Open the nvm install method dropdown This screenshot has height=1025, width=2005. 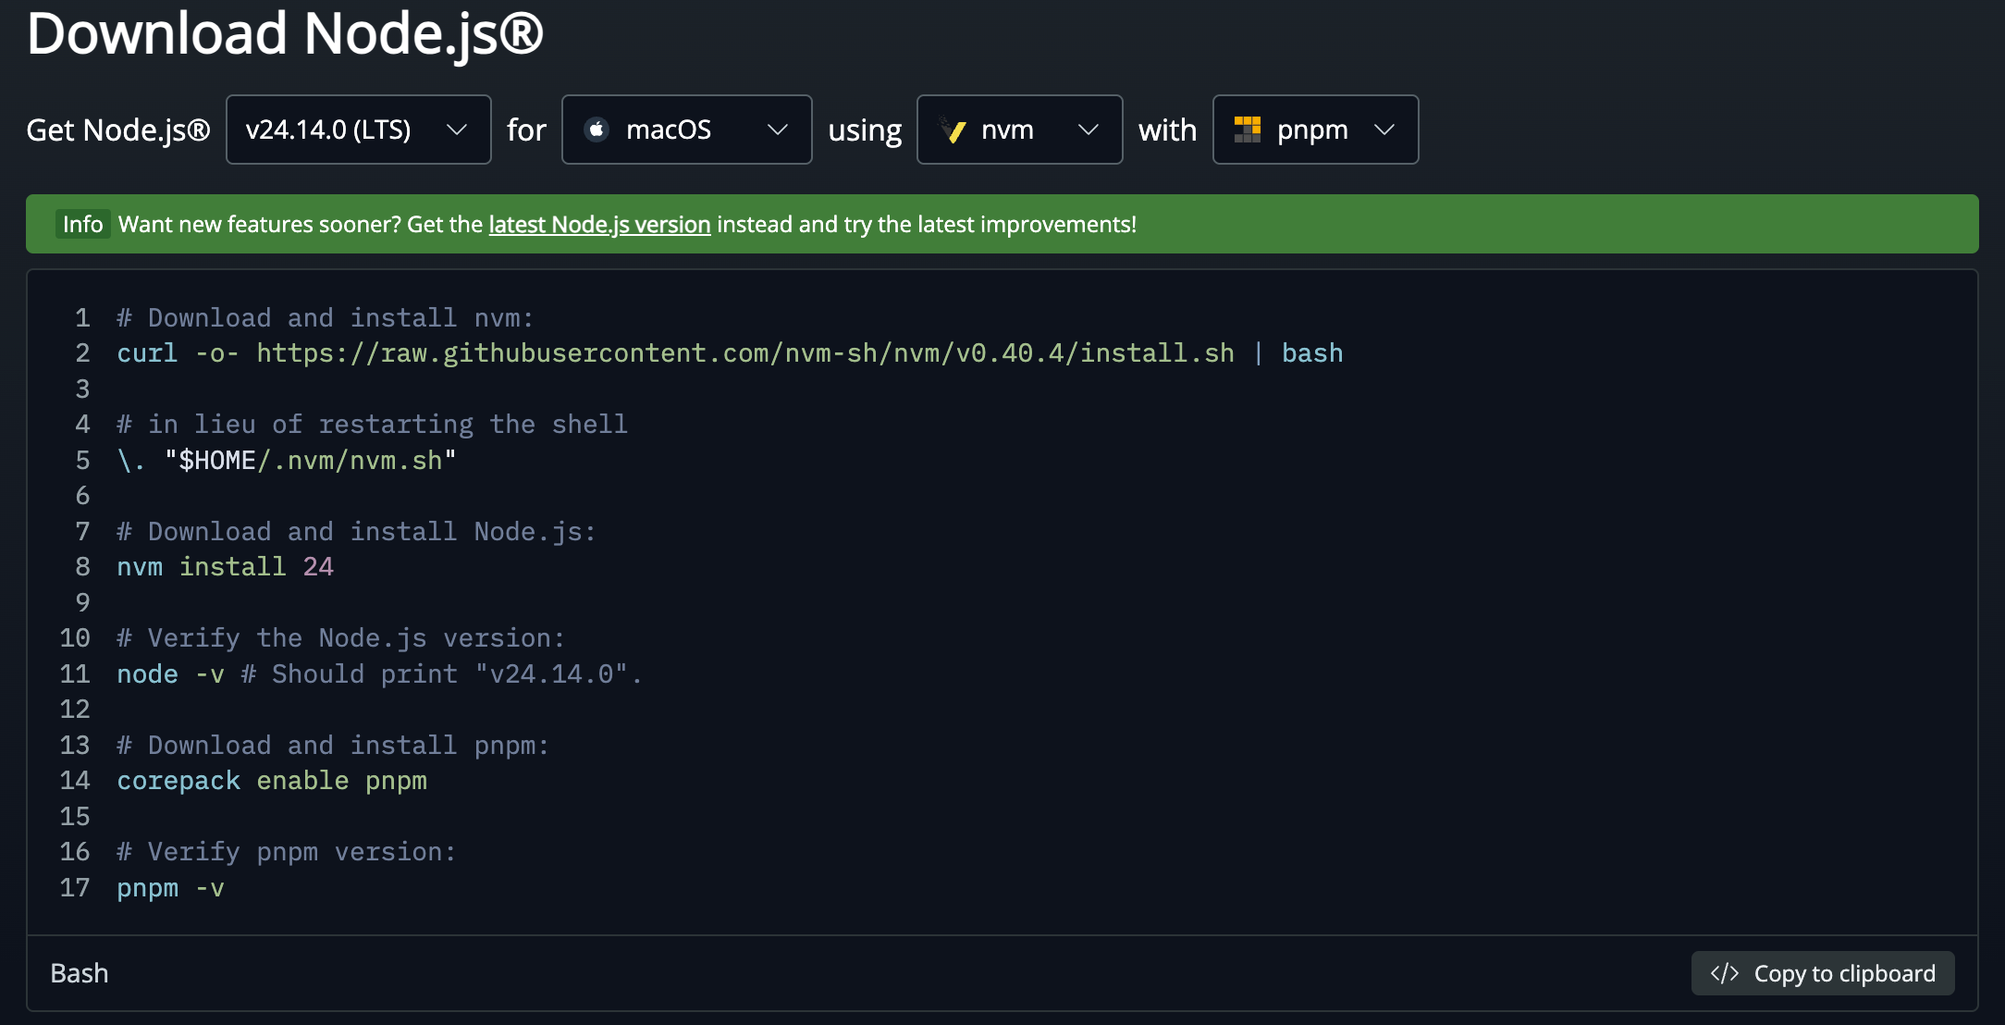pos(1019,130)
